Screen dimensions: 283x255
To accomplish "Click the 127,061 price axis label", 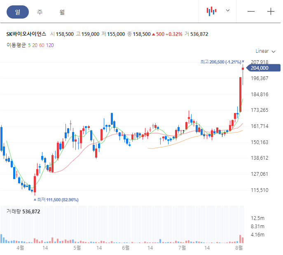I will pos(260,174).
